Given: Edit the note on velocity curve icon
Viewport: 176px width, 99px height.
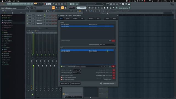Looking at the screenshot, I should [79, 70].
